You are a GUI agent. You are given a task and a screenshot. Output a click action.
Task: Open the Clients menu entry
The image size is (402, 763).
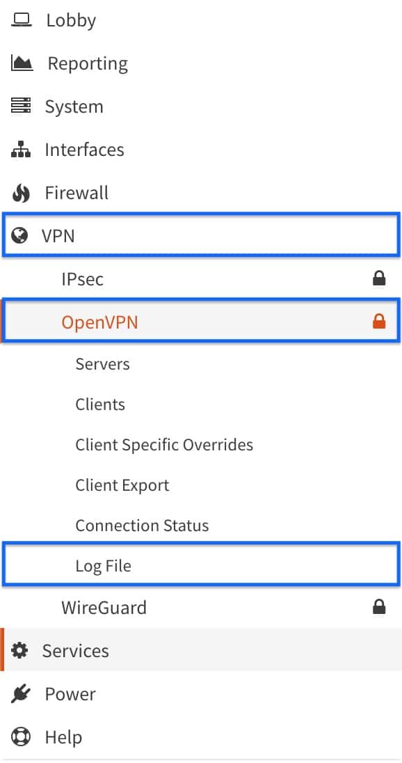[x=99, y=404]
